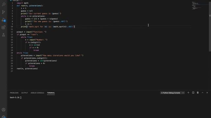The height and width of the screenshot is (118, 211).
Task: Close the bottom panel
Action: coord(207,93)
